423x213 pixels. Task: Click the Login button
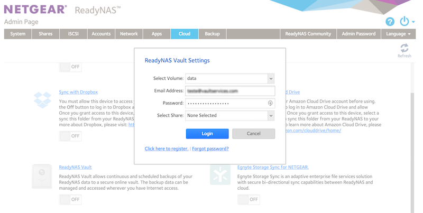pyautogui.click(x=207, y=134)
